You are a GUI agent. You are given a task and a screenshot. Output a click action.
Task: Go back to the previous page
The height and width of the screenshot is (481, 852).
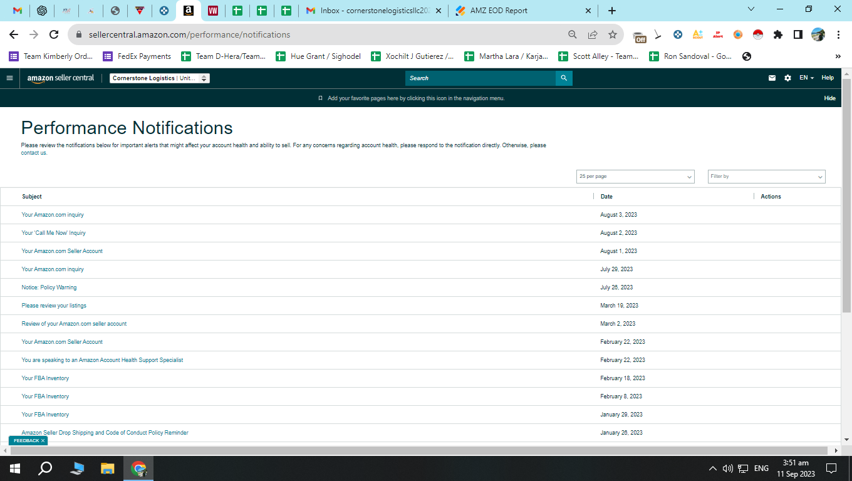point(14,35)
